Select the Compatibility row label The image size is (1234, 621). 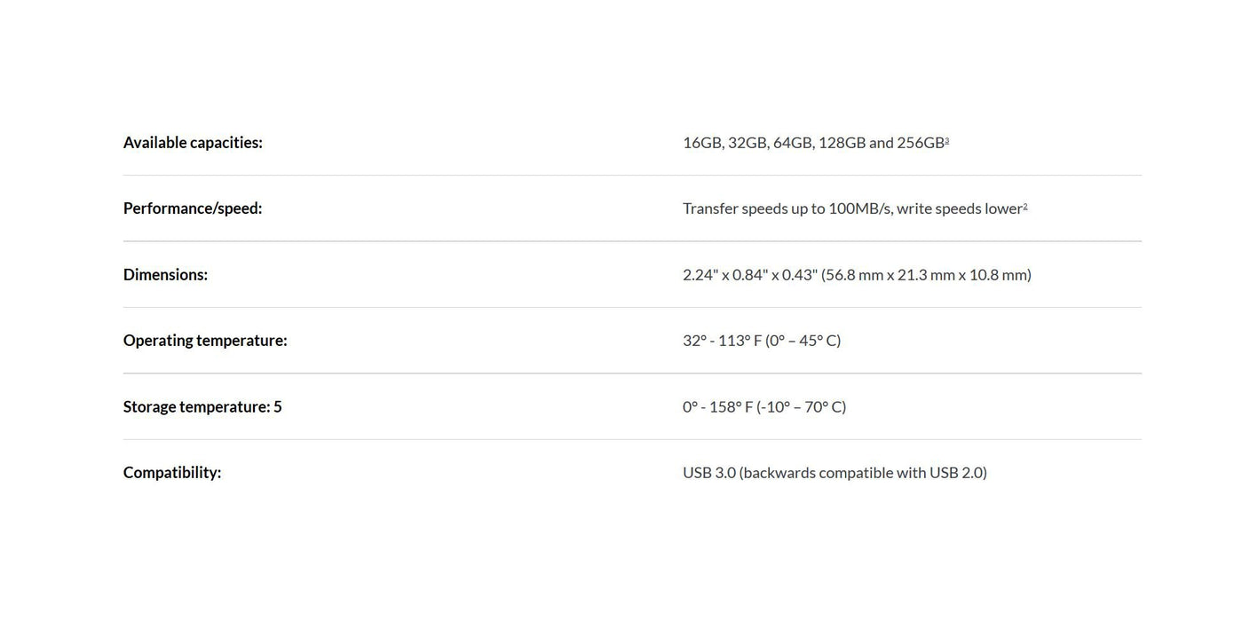click(172, 473)
